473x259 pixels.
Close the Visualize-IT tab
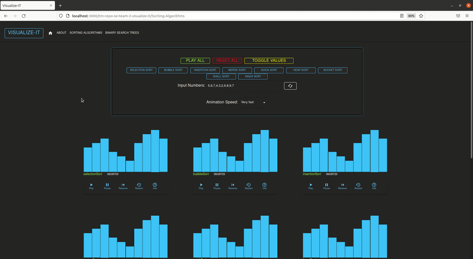tap(51, 5)
